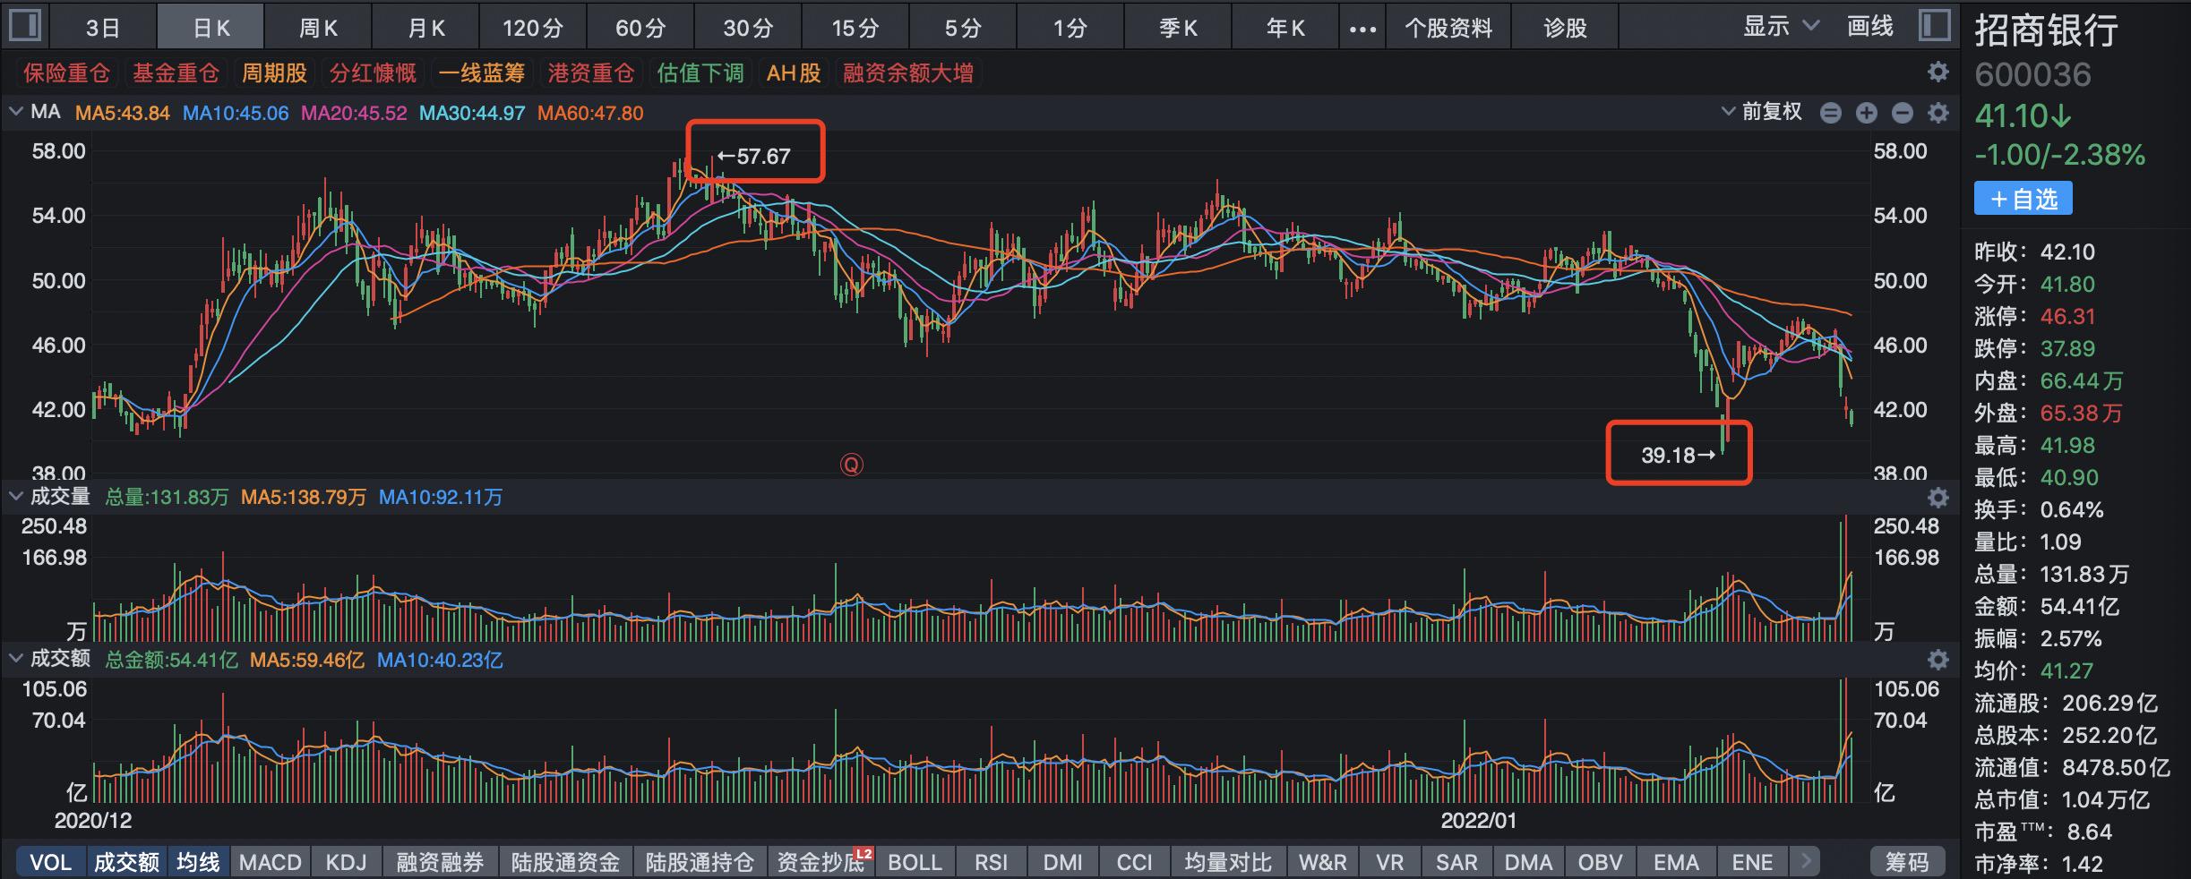
Task: Click the 分红慷慨 tag
Action: [373, 73]
